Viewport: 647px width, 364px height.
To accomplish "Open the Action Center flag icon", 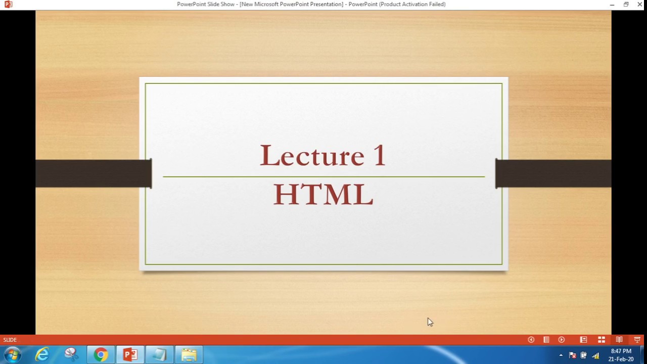I will tap(572, 355).
